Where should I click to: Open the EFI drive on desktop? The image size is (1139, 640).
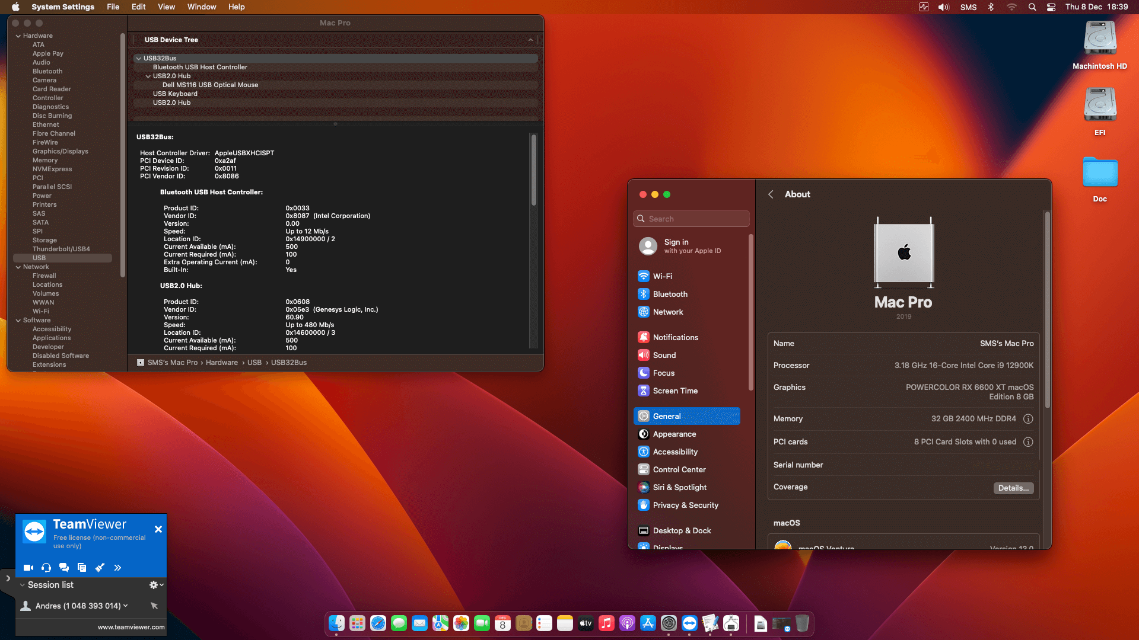click(x=1100, y=111)
